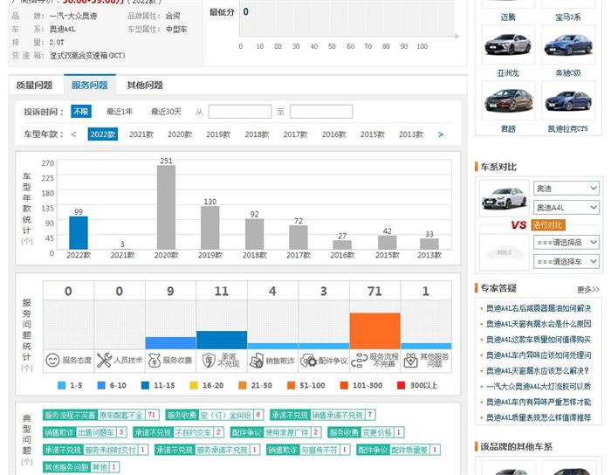Open the 请选择品 brand dropdown
The image size is (611, 475).
click(566, 243)
